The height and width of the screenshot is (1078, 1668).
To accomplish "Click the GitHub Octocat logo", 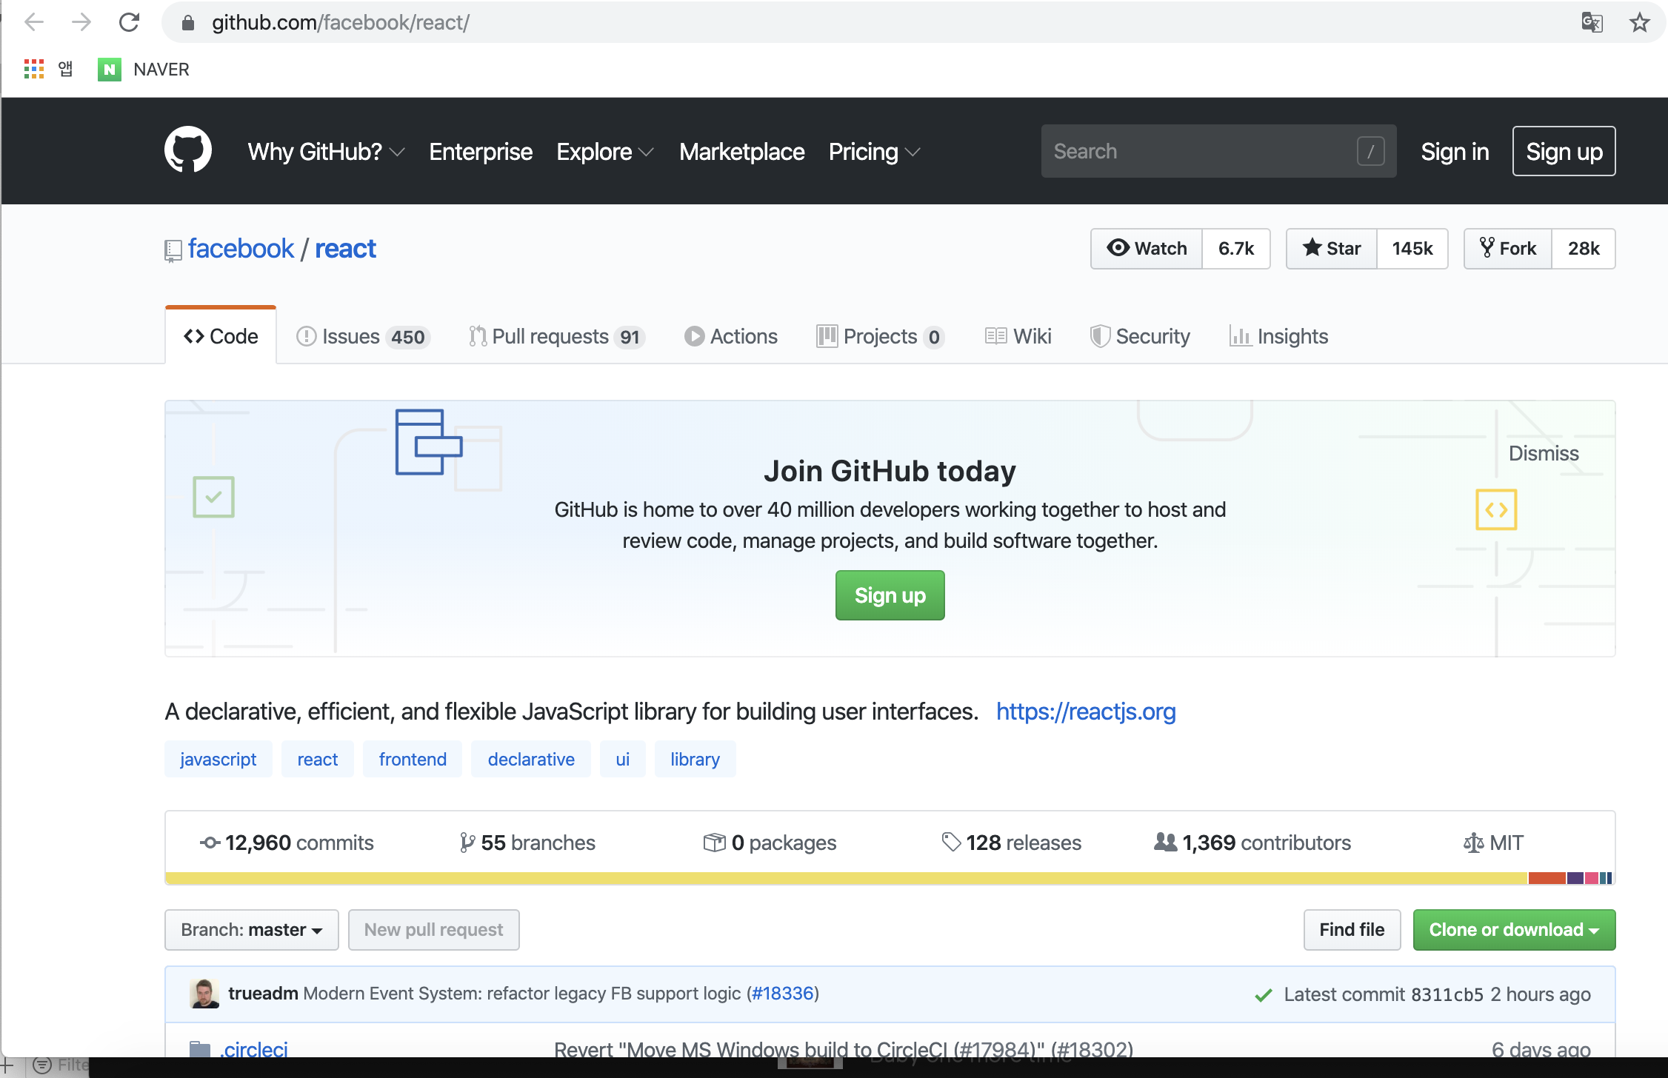I will [187, 150].
